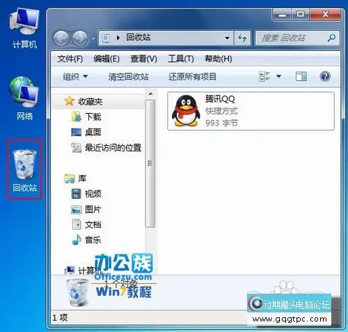The height and width of the screenshot is (332, 348).
Task: Click the navigation pane scroll up arrow
Action: point(150,94)
